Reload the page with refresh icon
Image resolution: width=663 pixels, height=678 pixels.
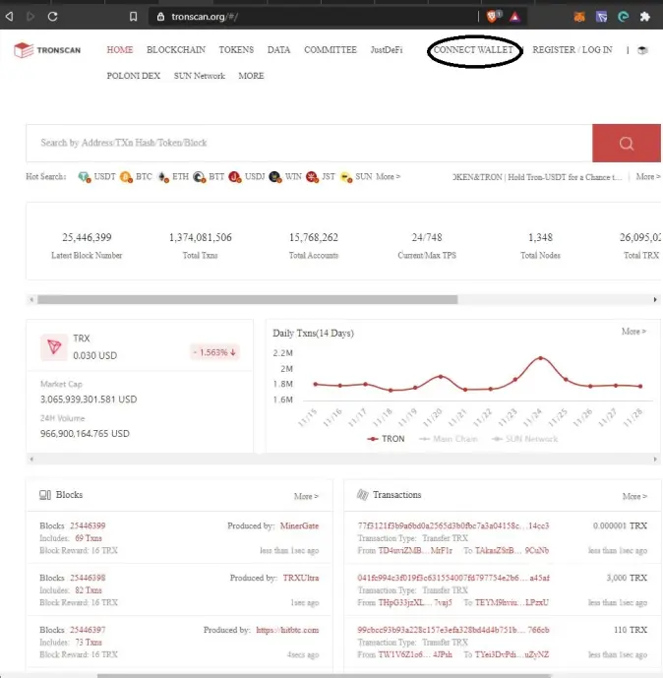(53, 17)
